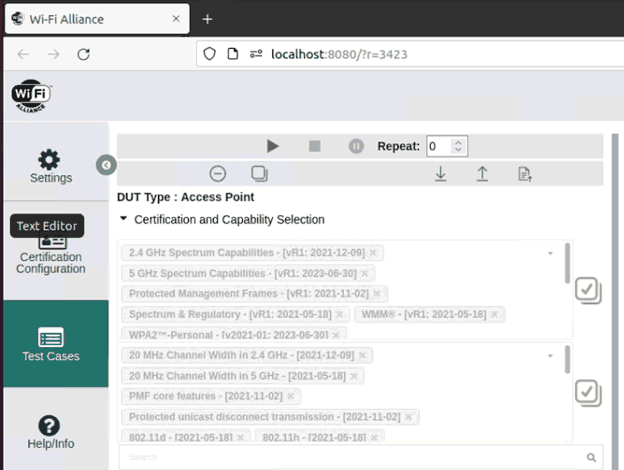Click the stacked squares select icon
The width and height of the screenshot is (624, 470).
click(259, 173)
